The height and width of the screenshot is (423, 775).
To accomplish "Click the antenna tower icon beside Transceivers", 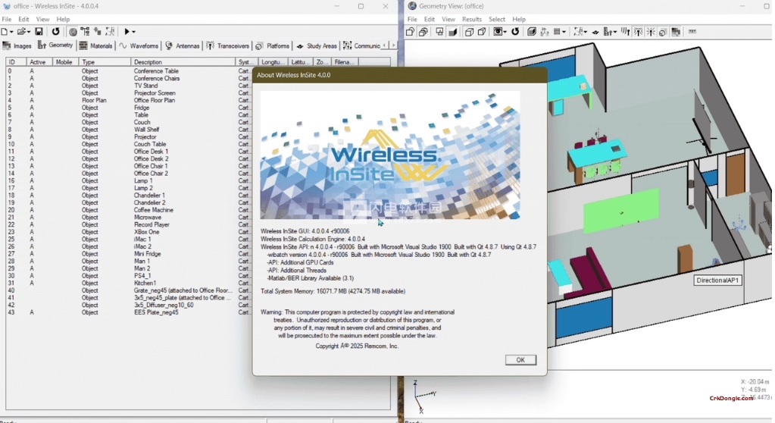I will [x=210, y=45].
